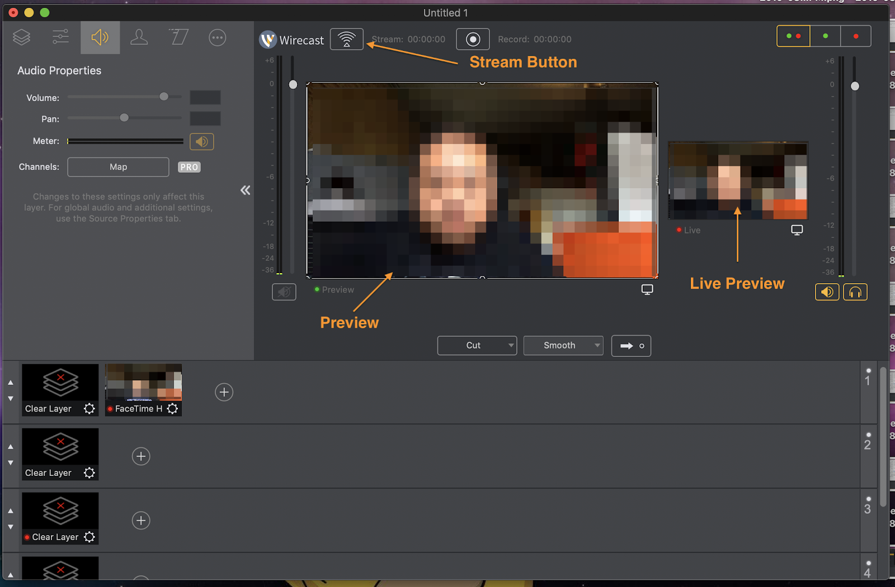895x587 pixels.
Task: Select the FaceTime H shot thumbnail
Action: [x=143, y=383]
